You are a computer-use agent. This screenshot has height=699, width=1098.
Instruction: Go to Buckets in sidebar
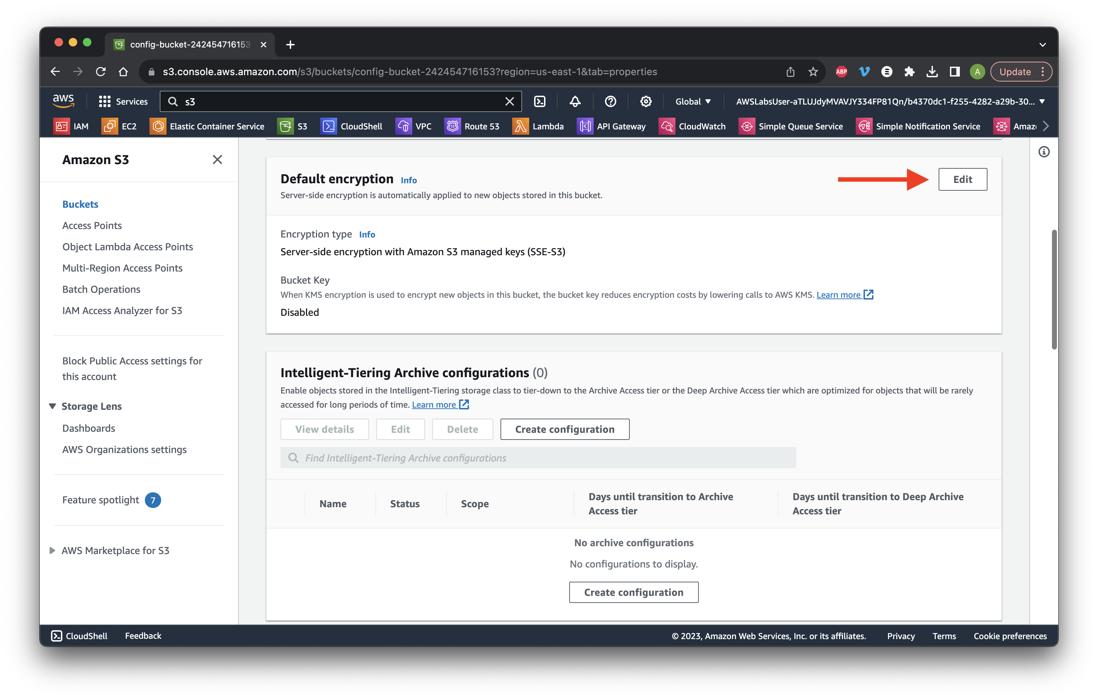80,204
